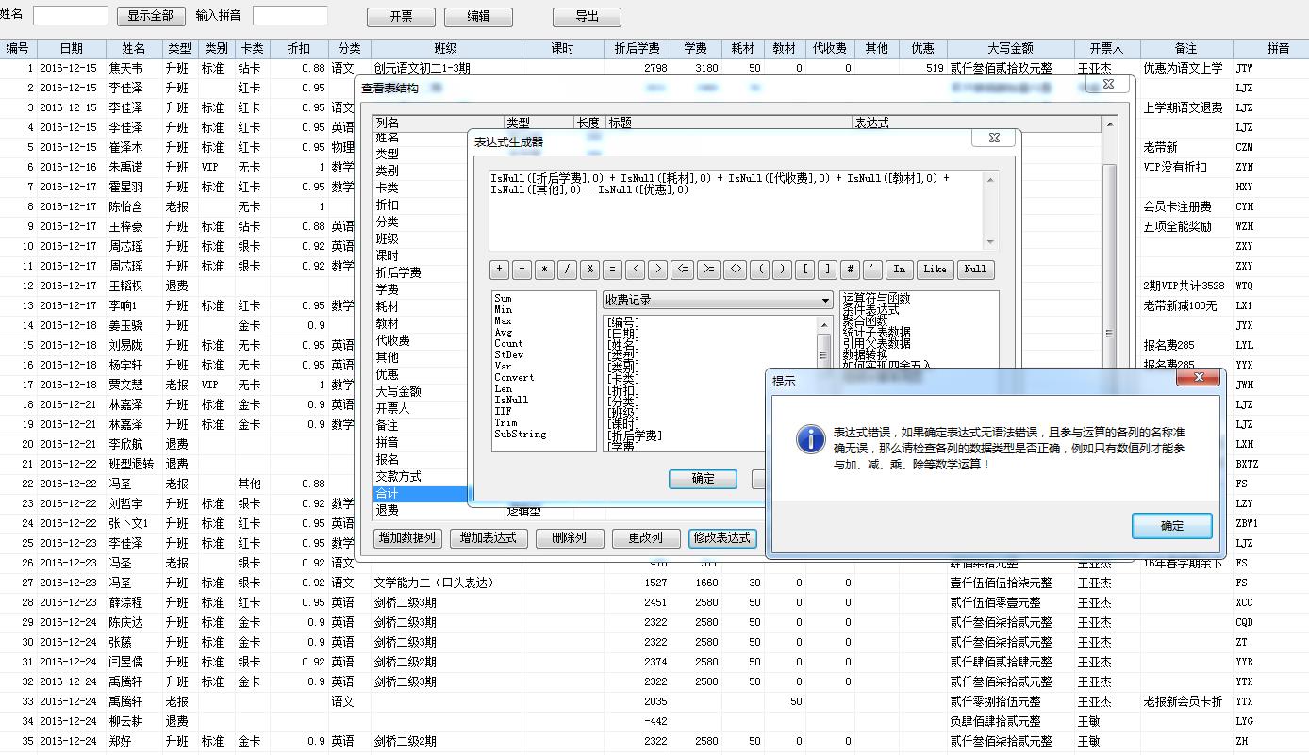
Task: Open the 收费记录 table dropdown
Action: (718, 301)
